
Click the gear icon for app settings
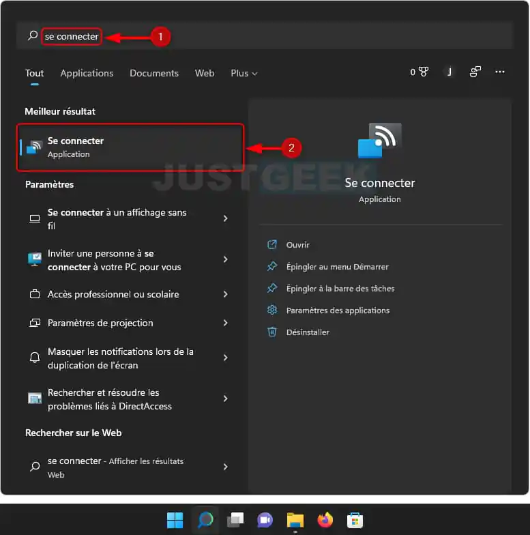tap(271, 310)
